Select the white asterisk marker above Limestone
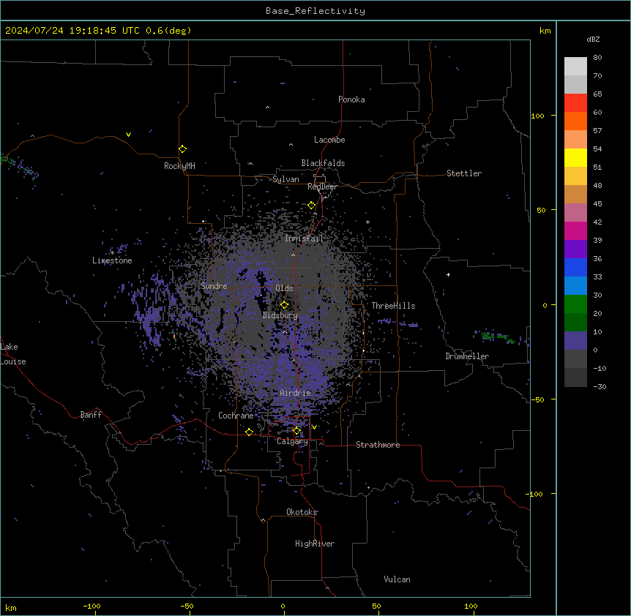Screen dimensions: 631x616 112,252
